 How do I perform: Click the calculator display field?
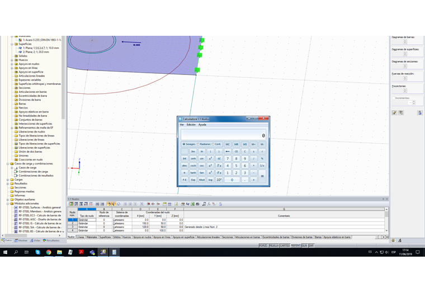tap(223, 135)
